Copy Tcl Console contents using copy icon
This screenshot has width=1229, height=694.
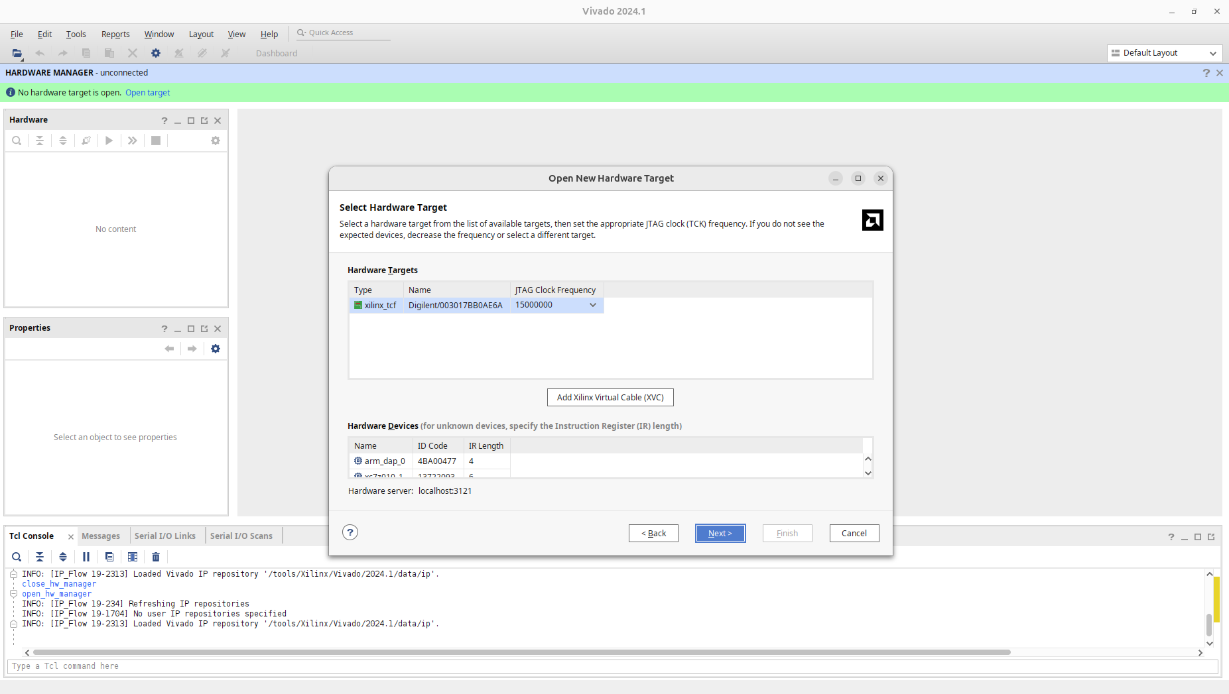(109, 557)
